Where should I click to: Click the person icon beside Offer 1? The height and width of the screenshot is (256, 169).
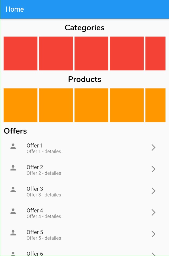pyautogui.click(x=13, y=147)
